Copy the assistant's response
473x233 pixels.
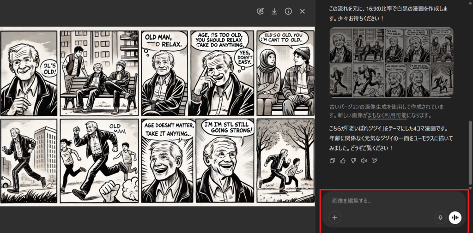(333, 161)
